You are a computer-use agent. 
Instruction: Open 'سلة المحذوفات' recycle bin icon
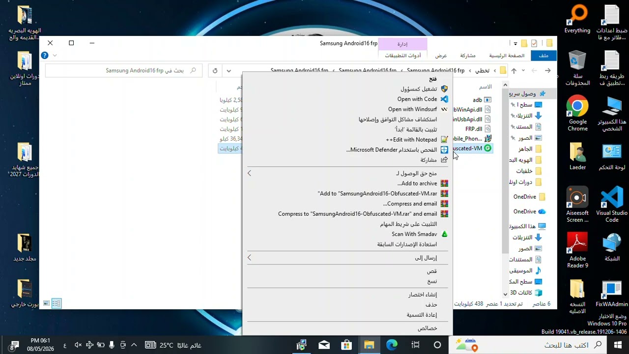[x=577, y=68]
